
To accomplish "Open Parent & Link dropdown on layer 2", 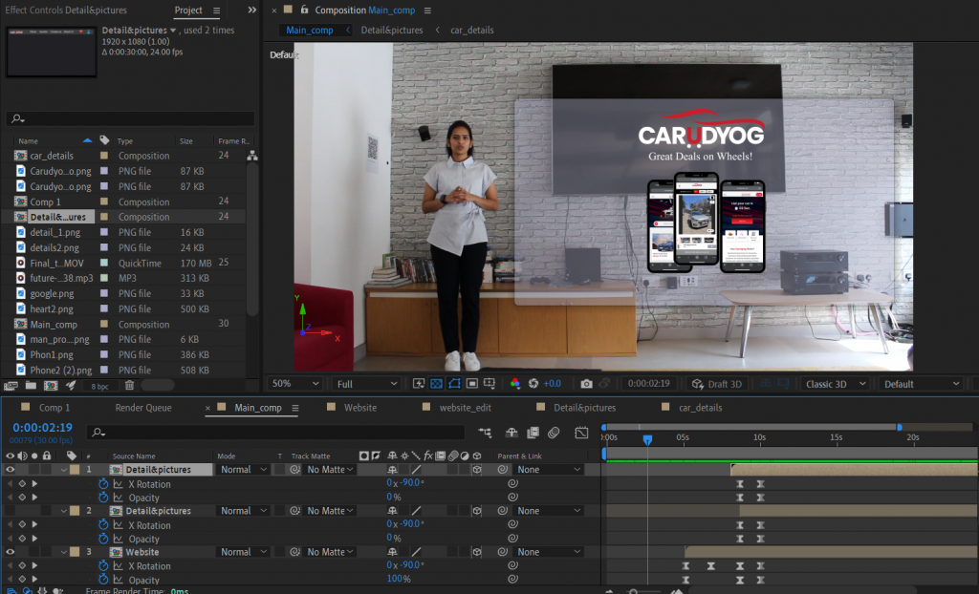I will tap(549, 511).
